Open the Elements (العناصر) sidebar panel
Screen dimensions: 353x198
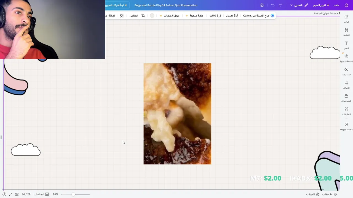point(346,32)
